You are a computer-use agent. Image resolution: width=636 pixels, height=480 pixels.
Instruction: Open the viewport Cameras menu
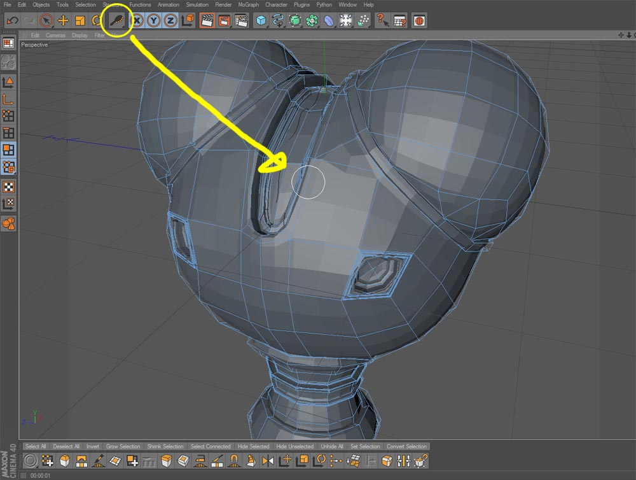(x=55, y=35)
